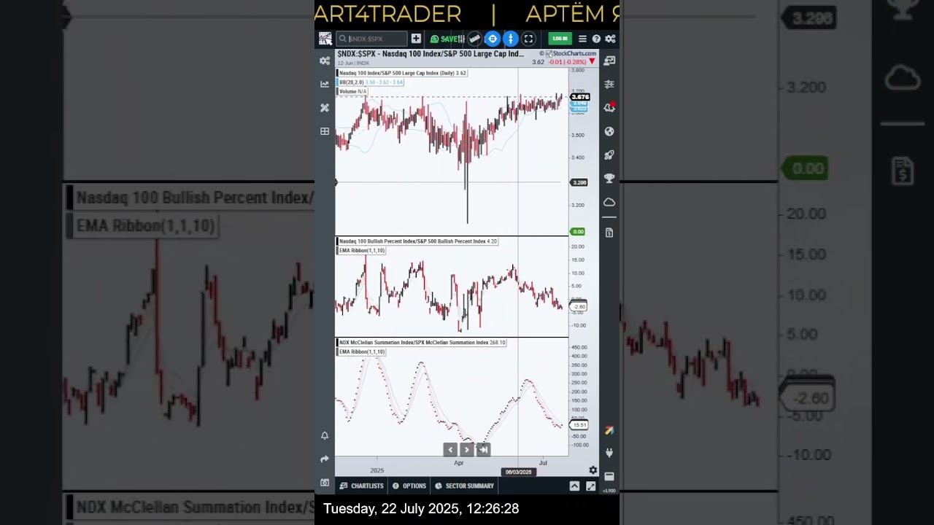Open the plug-ins plug icon in right sidebar

(x=609, y=453)
